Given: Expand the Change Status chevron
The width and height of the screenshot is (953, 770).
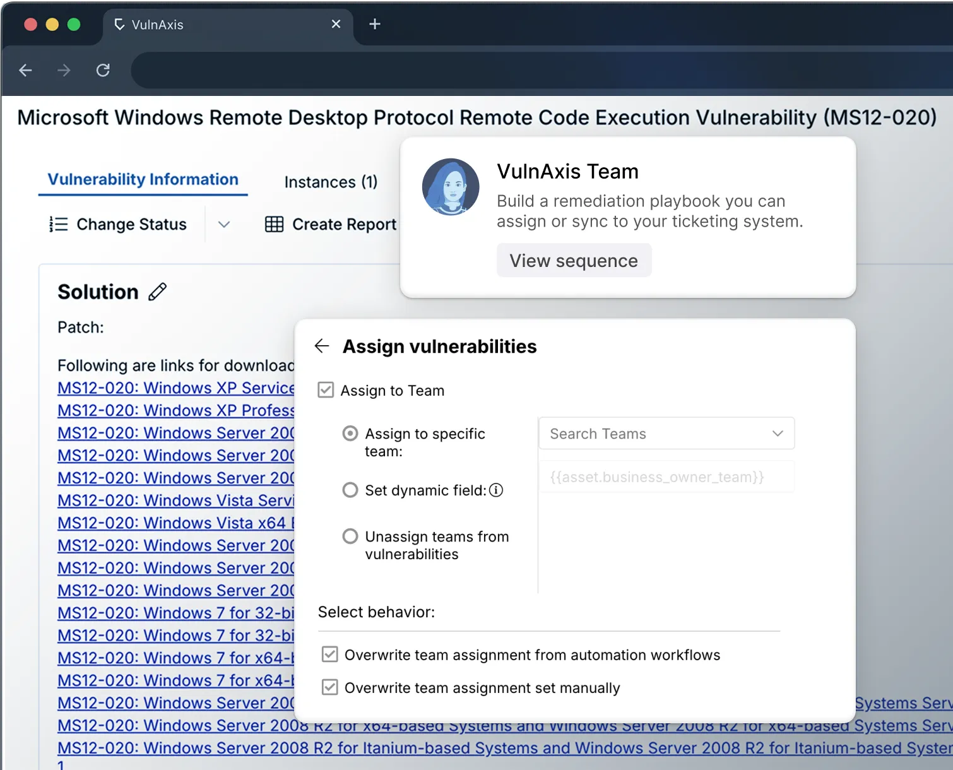Looking at the screenshot, I should pos(224,224).
